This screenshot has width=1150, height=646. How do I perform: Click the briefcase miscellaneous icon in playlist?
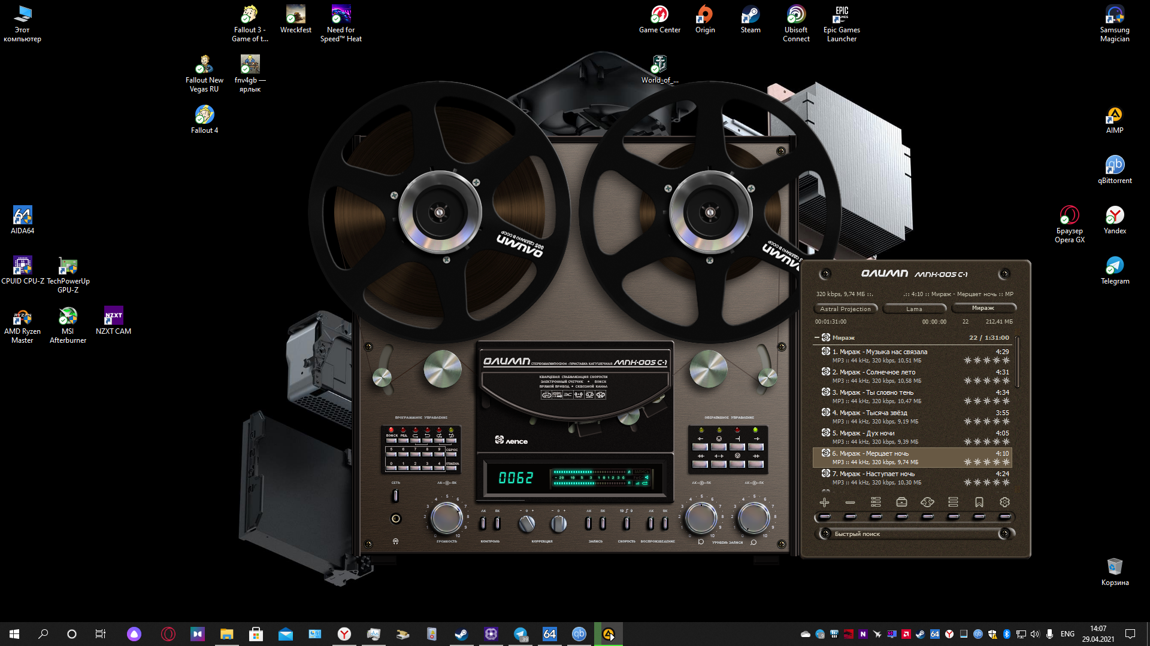901,502
